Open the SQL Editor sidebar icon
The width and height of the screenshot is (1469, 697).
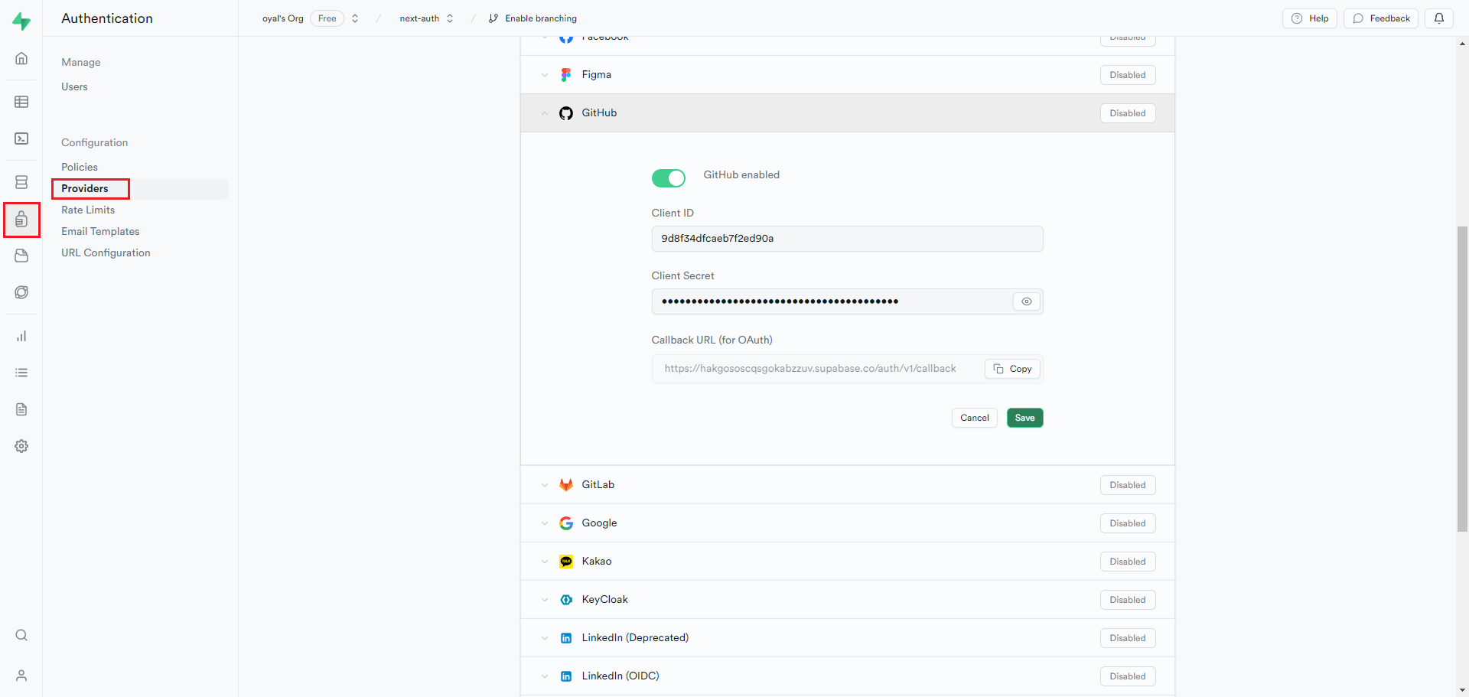(21, 138)
